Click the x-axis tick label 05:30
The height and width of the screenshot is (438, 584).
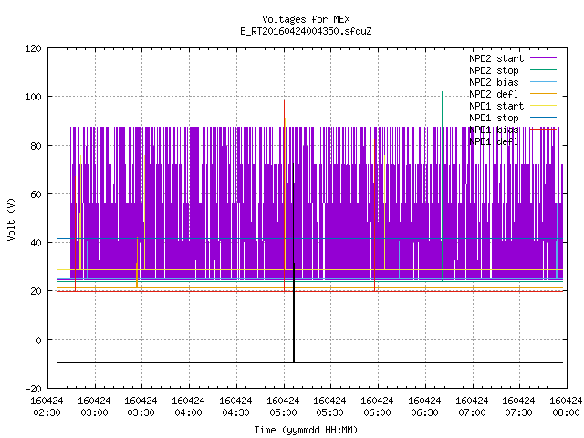coord(330,412)
